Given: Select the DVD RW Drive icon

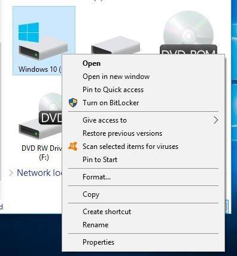Looking at the screenshot, I should pyautogui.click(x=41, y=116).
